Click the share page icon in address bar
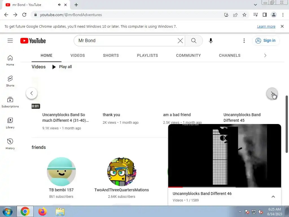Image resolution: width=289 pixels, height=217 pixels. point(235,15)
